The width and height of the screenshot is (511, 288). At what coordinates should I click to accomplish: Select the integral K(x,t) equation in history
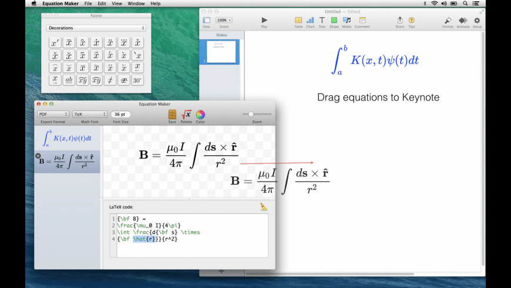67,138
